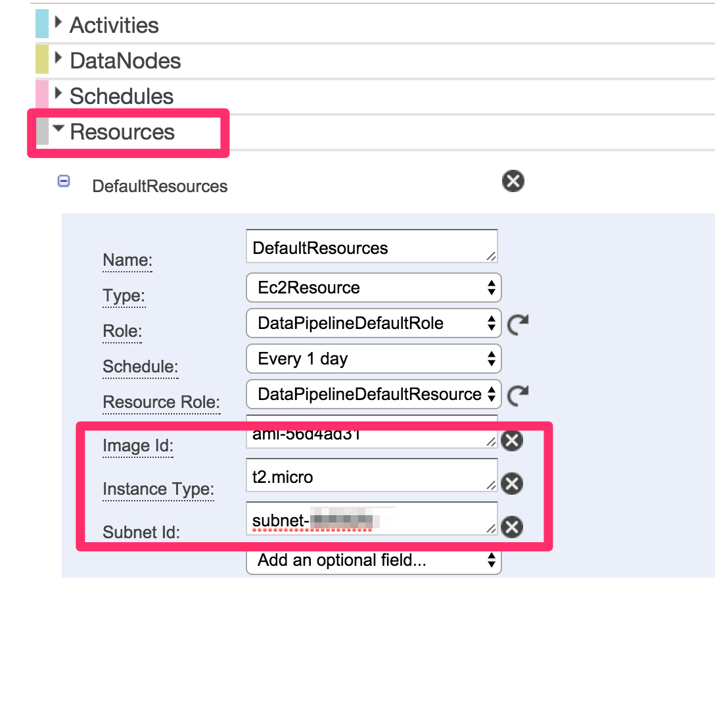
Task: Click inside the Name field containing DefaultResources
Action: (372, 247)
